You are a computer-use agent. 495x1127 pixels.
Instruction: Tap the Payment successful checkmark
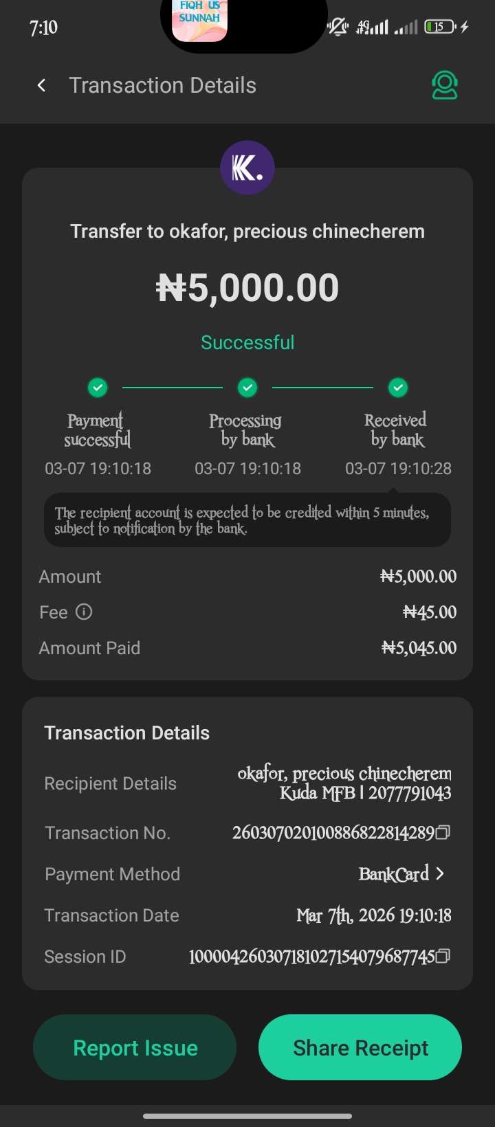[98, 388]
